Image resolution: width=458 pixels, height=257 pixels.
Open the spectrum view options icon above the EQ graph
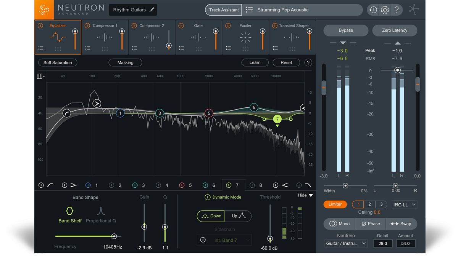coord(40,76)
